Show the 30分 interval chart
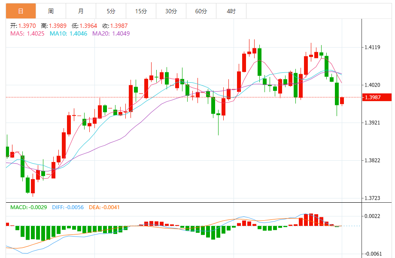Image resolution: width=395 pixels, height=258 pixels. coord(171,11)
